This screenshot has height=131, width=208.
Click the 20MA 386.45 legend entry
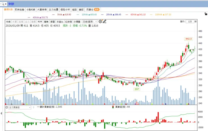click(x=111, y=14)
